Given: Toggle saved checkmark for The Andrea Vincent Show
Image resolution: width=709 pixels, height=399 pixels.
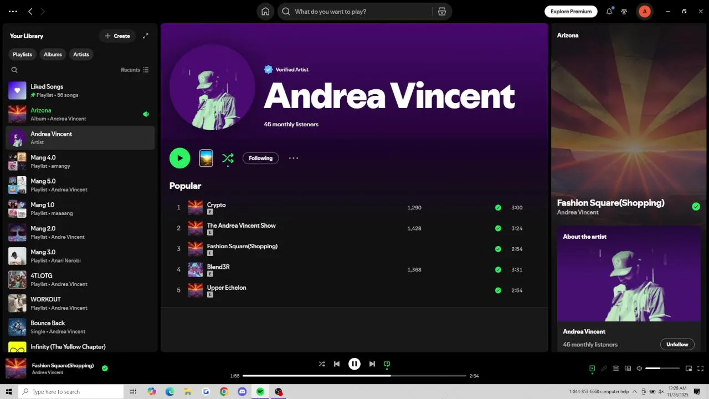Looking at the screenshot, I should pyautogui.click(x=498, y=228).
